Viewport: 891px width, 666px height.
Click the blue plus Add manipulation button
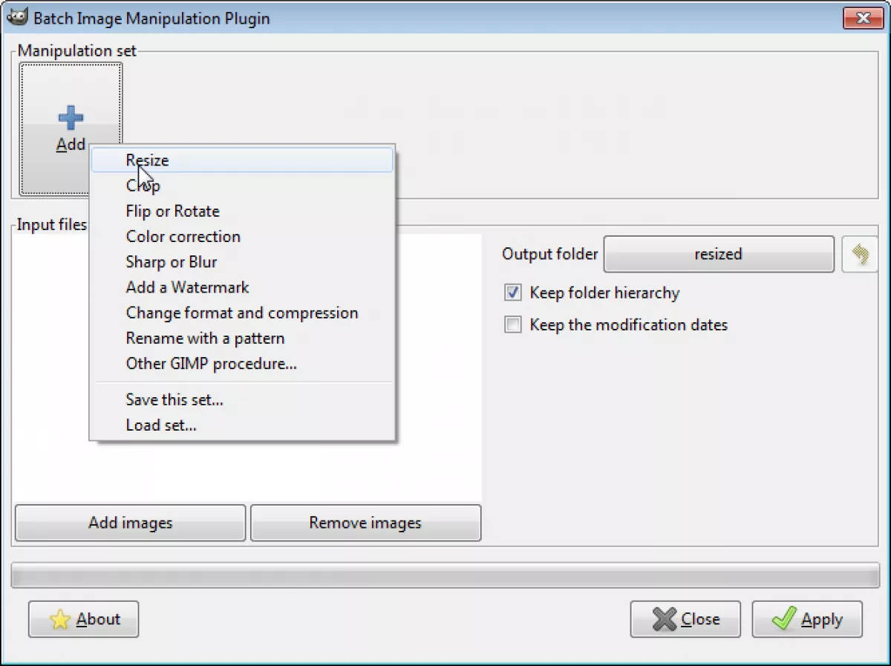[71, 129]
